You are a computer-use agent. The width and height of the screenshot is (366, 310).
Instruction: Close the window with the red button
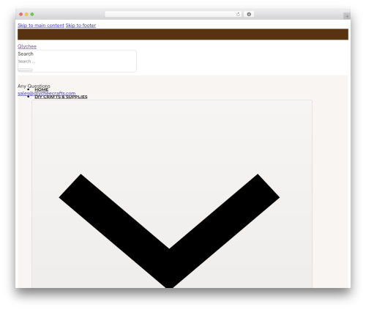[21, 14]
